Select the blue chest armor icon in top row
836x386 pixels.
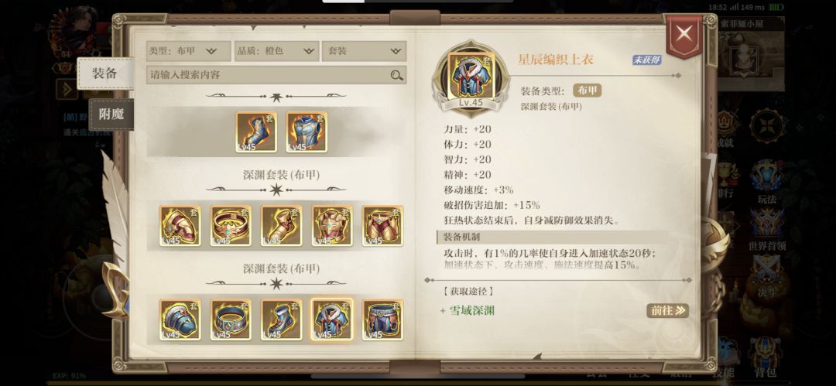point(307,132)
